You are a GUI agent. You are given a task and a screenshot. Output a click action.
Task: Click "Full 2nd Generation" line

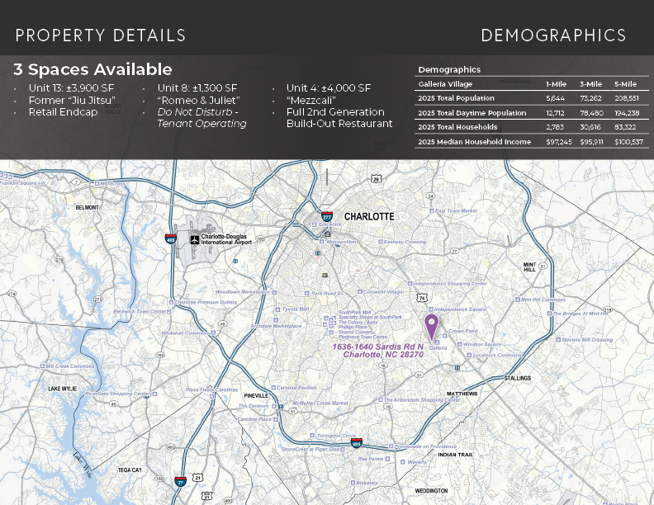pyautogui.click(x=335, y=112)
